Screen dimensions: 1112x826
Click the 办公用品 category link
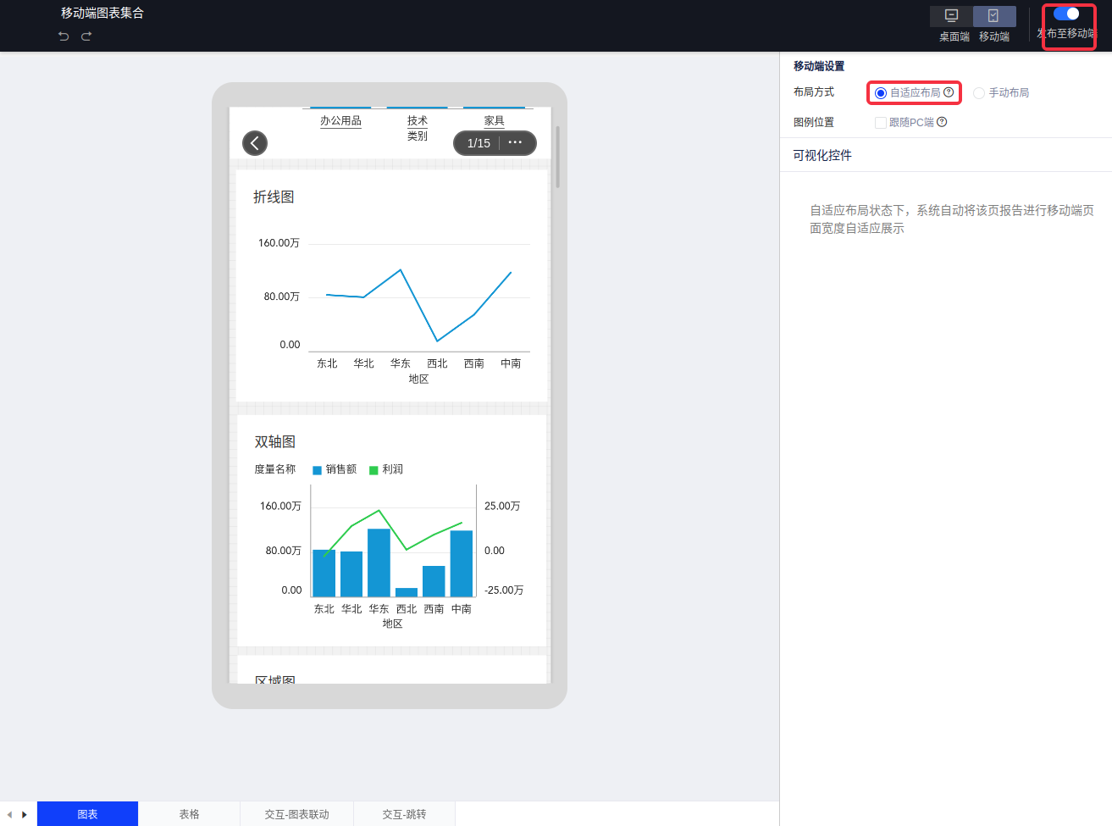[x=340, y=121]
